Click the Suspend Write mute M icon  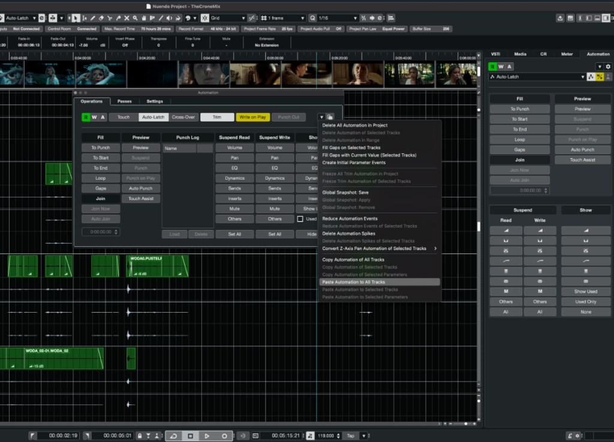tap(540, 291)
